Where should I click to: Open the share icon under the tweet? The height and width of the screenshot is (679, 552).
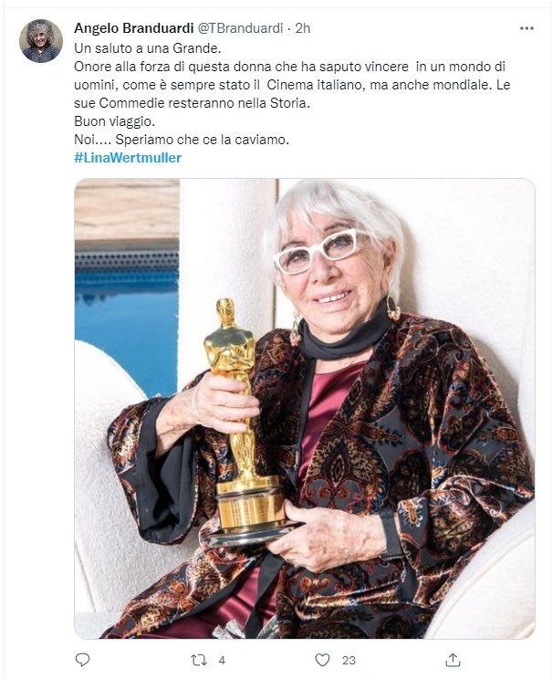[453, 660]
